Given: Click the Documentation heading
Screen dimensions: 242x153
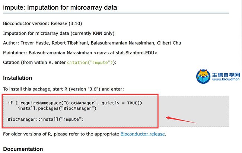Looking at the screenshot, I should pyautogui.click(x=23, y=149).
